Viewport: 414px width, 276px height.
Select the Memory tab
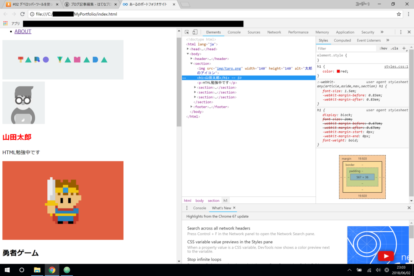tap(322, 32)
